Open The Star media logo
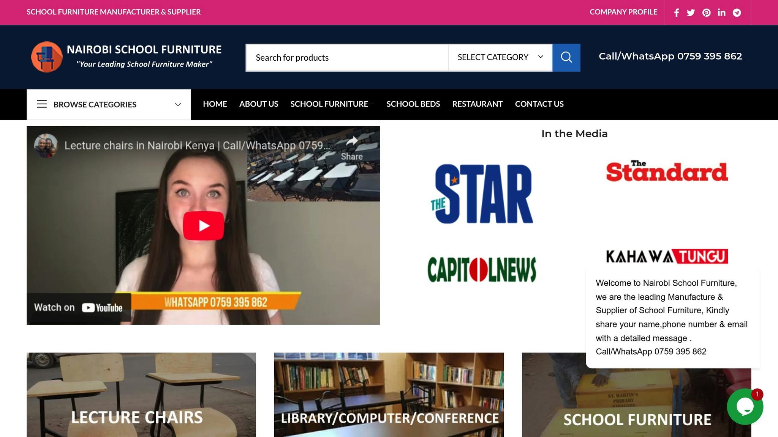The width and height of the screenshot is (778, 437). coord(482,194)
